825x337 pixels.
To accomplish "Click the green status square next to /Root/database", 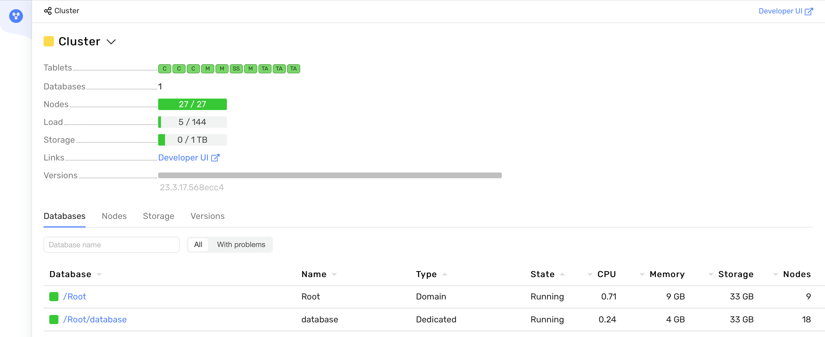I will (54, 320).
